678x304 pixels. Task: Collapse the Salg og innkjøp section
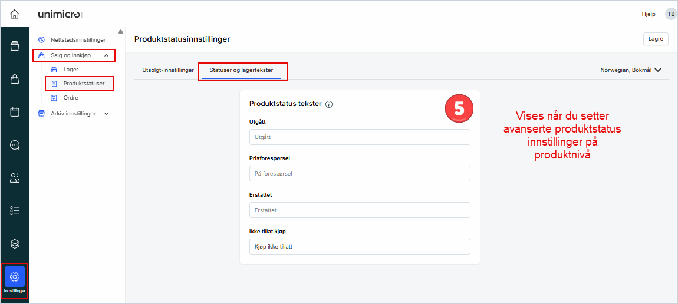click(106, 55)
